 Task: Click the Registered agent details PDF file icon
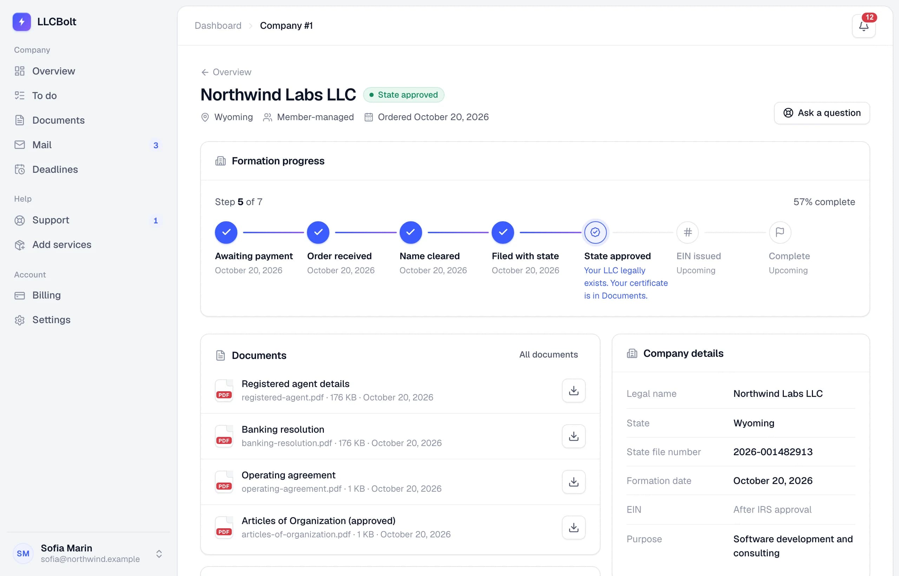point(224,391)
